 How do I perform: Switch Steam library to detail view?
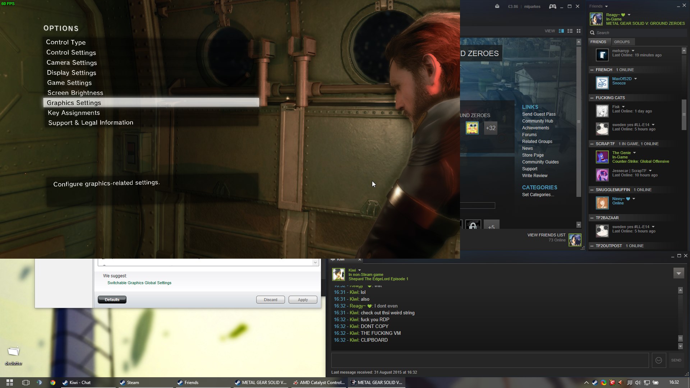tap(561, 31)
